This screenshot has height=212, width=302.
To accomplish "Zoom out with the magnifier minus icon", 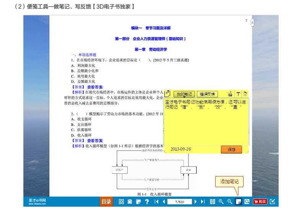I will tap(229, 202).
